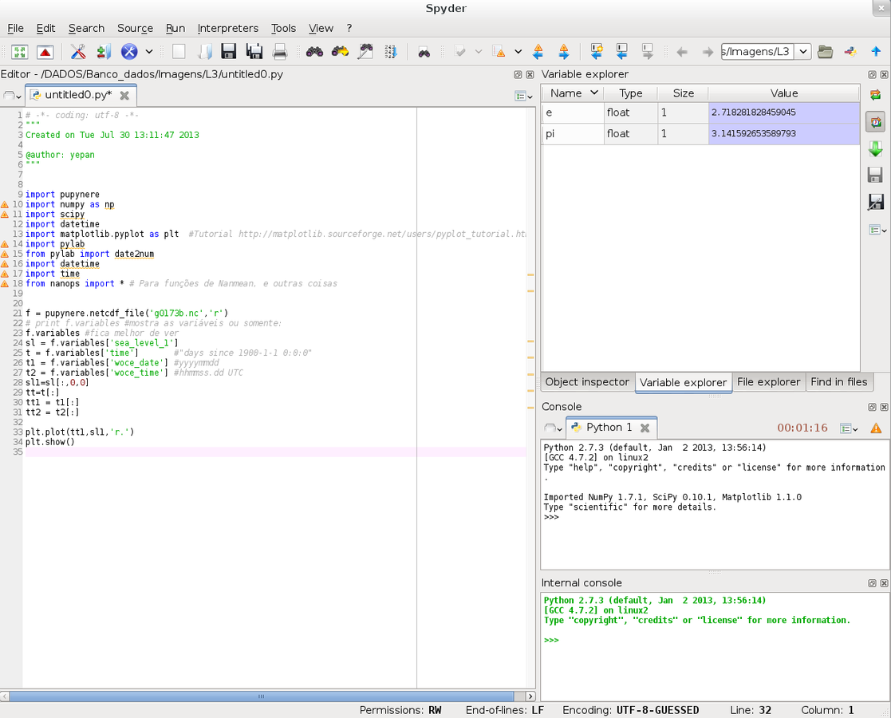This screenshot has height=718, width=891.
Task: Open the working directory path dropdown
Action: pyautogui.click(x=802, y=52)
